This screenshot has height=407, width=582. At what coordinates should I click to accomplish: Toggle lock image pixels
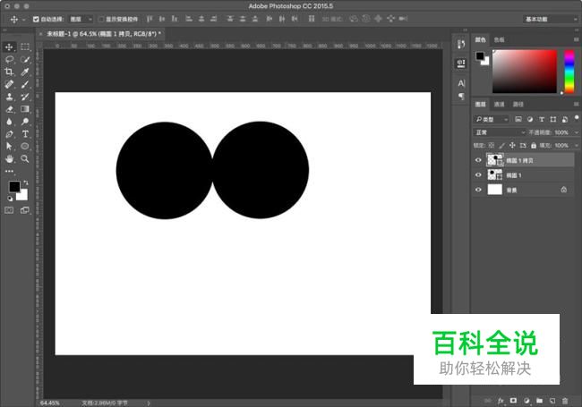pyautogui.click(x=501, y=145)
